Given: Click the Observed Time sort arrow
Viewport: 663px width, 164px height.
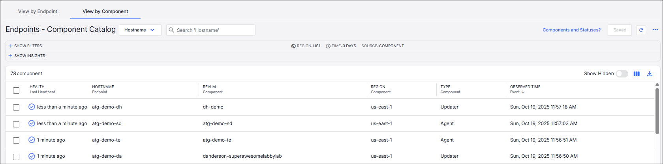Looking at the screenshot, I should click(x=523, y=92).
